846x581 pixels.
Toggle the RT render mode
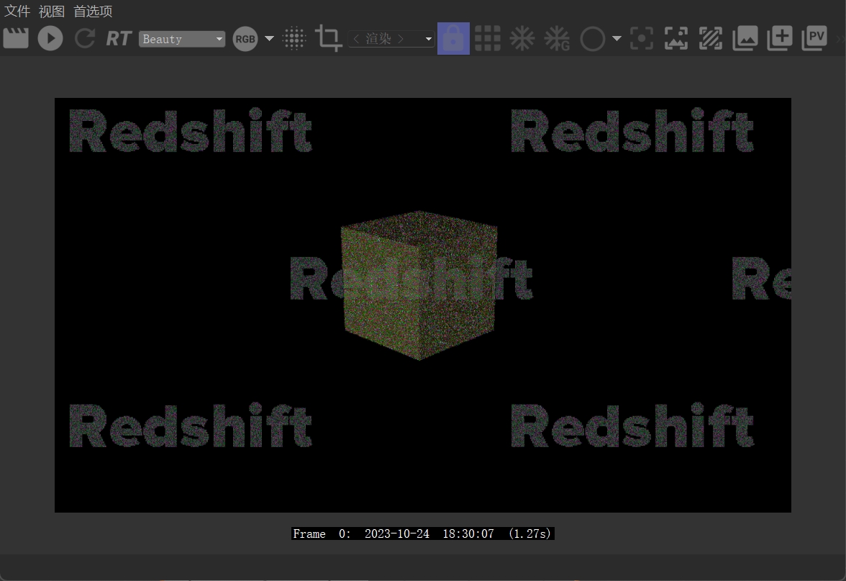[119, 38]
